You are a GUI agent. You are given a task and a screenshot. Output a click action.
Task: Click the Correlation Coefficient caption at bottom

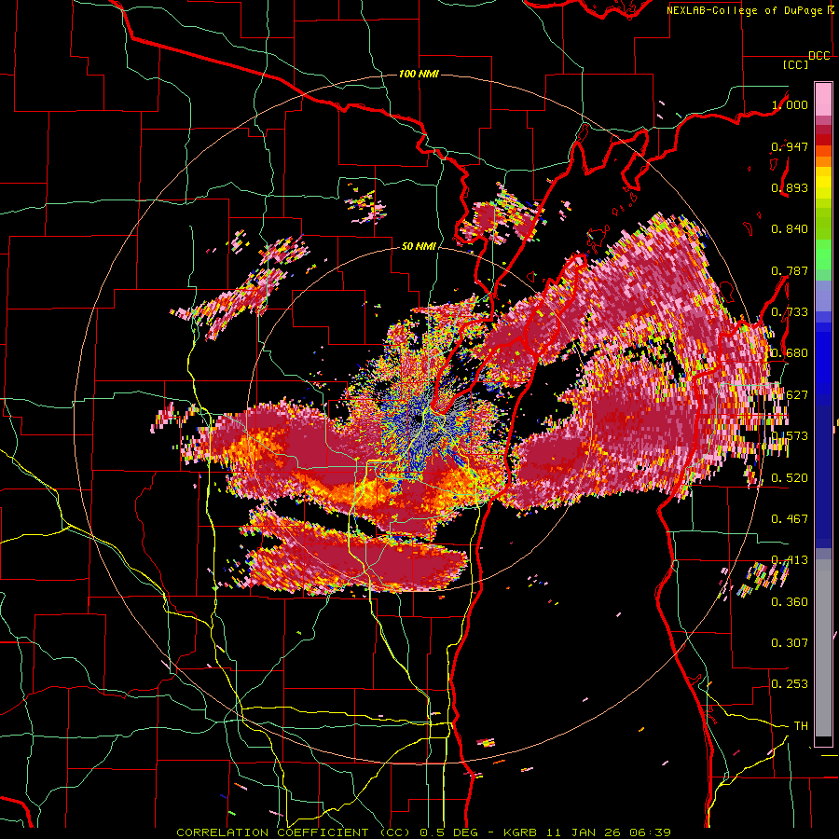(423, 832)
